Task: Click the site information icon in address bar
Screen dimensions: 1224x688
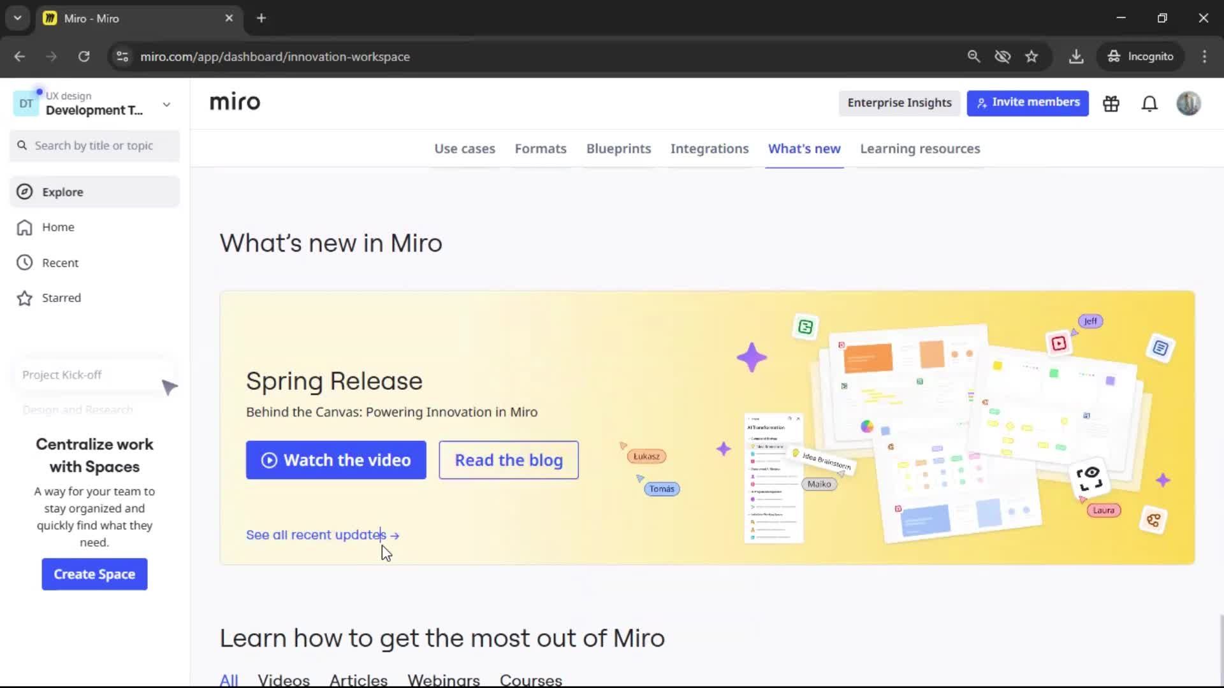Action: (122, 57)
